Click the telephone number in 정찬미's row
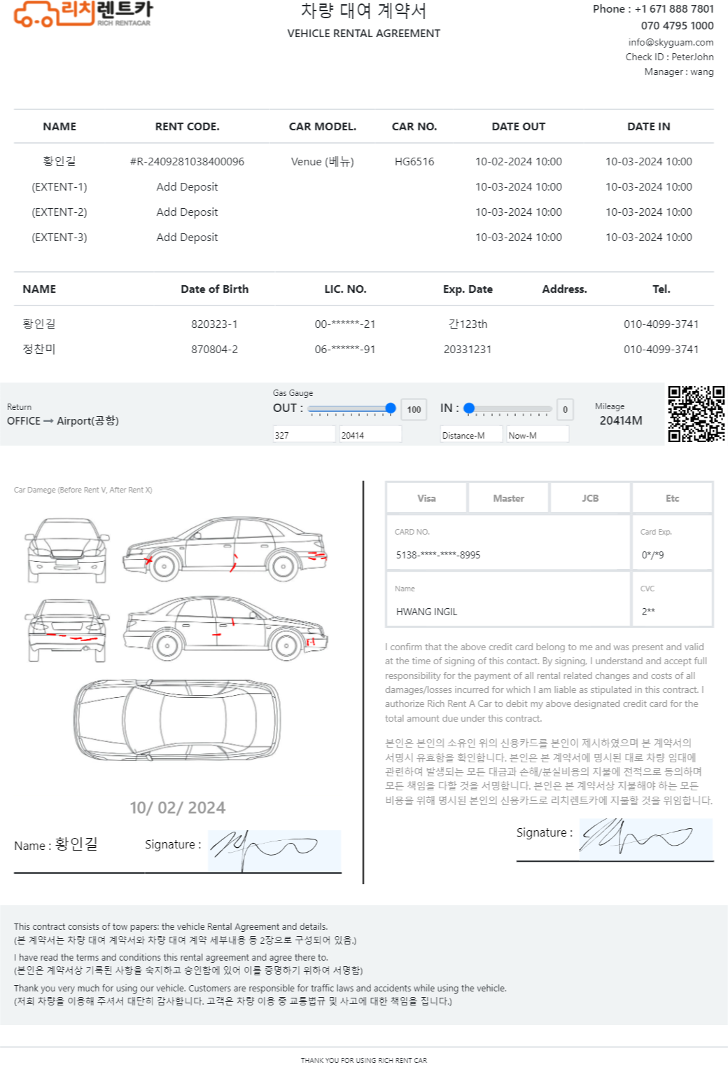 click(661, 350)
